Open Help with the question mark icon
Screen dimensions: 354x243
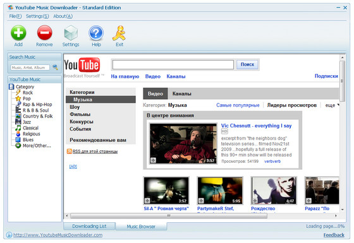coord(96,33)
